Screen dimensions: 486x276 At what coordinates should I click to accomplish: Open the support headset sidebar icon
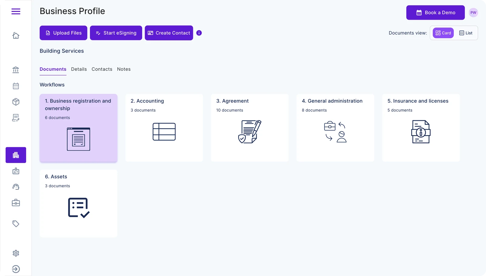coord(16,187)
